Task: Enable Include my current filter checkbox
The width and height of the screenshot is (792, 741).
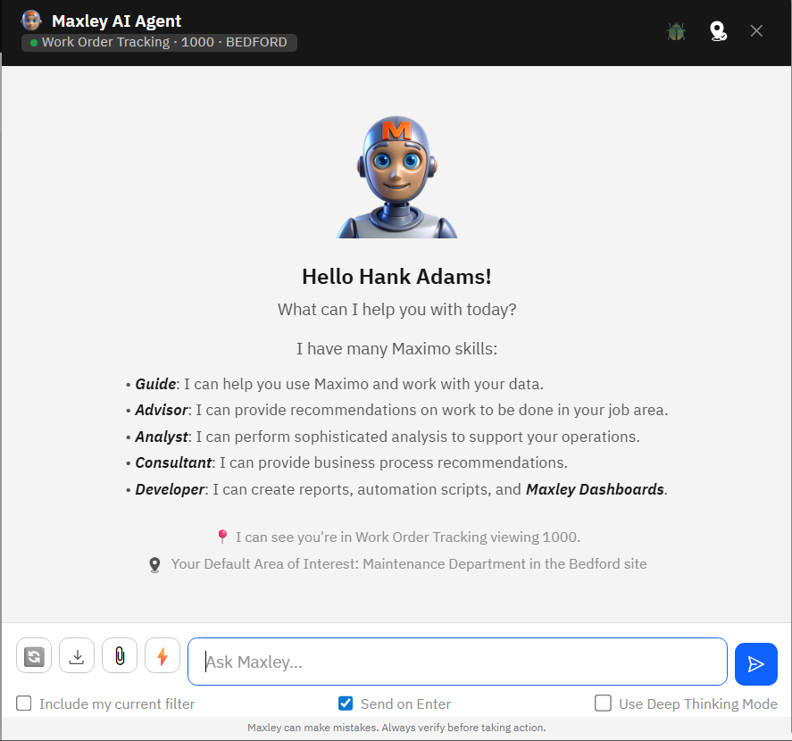Action: click(24, 704)
